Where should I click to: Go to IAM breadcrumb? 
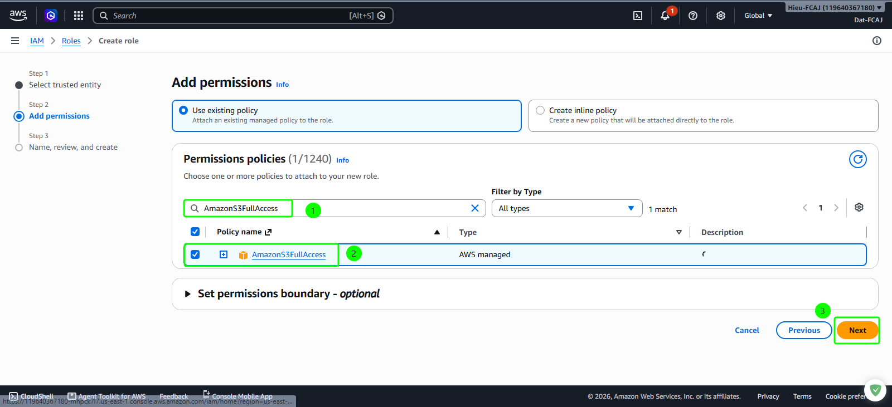tap(37, 41)
